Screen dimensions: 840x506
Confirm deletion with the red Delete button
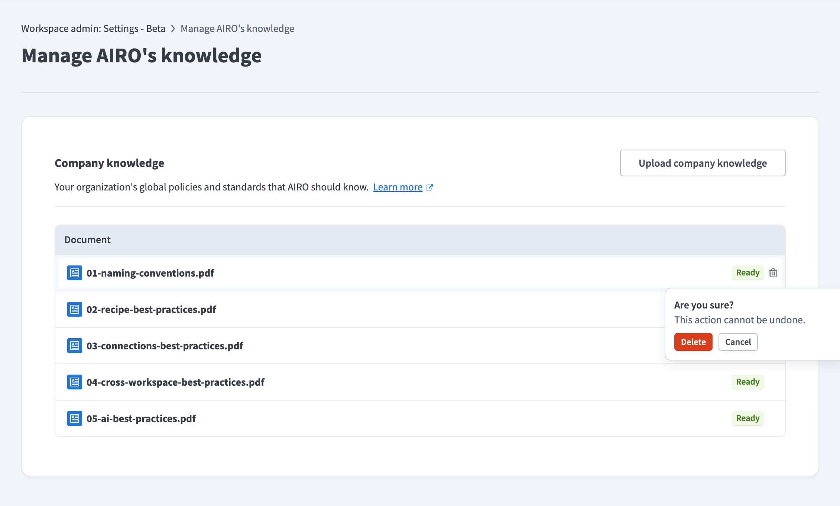pyautogui.click(x=693, y=342)
